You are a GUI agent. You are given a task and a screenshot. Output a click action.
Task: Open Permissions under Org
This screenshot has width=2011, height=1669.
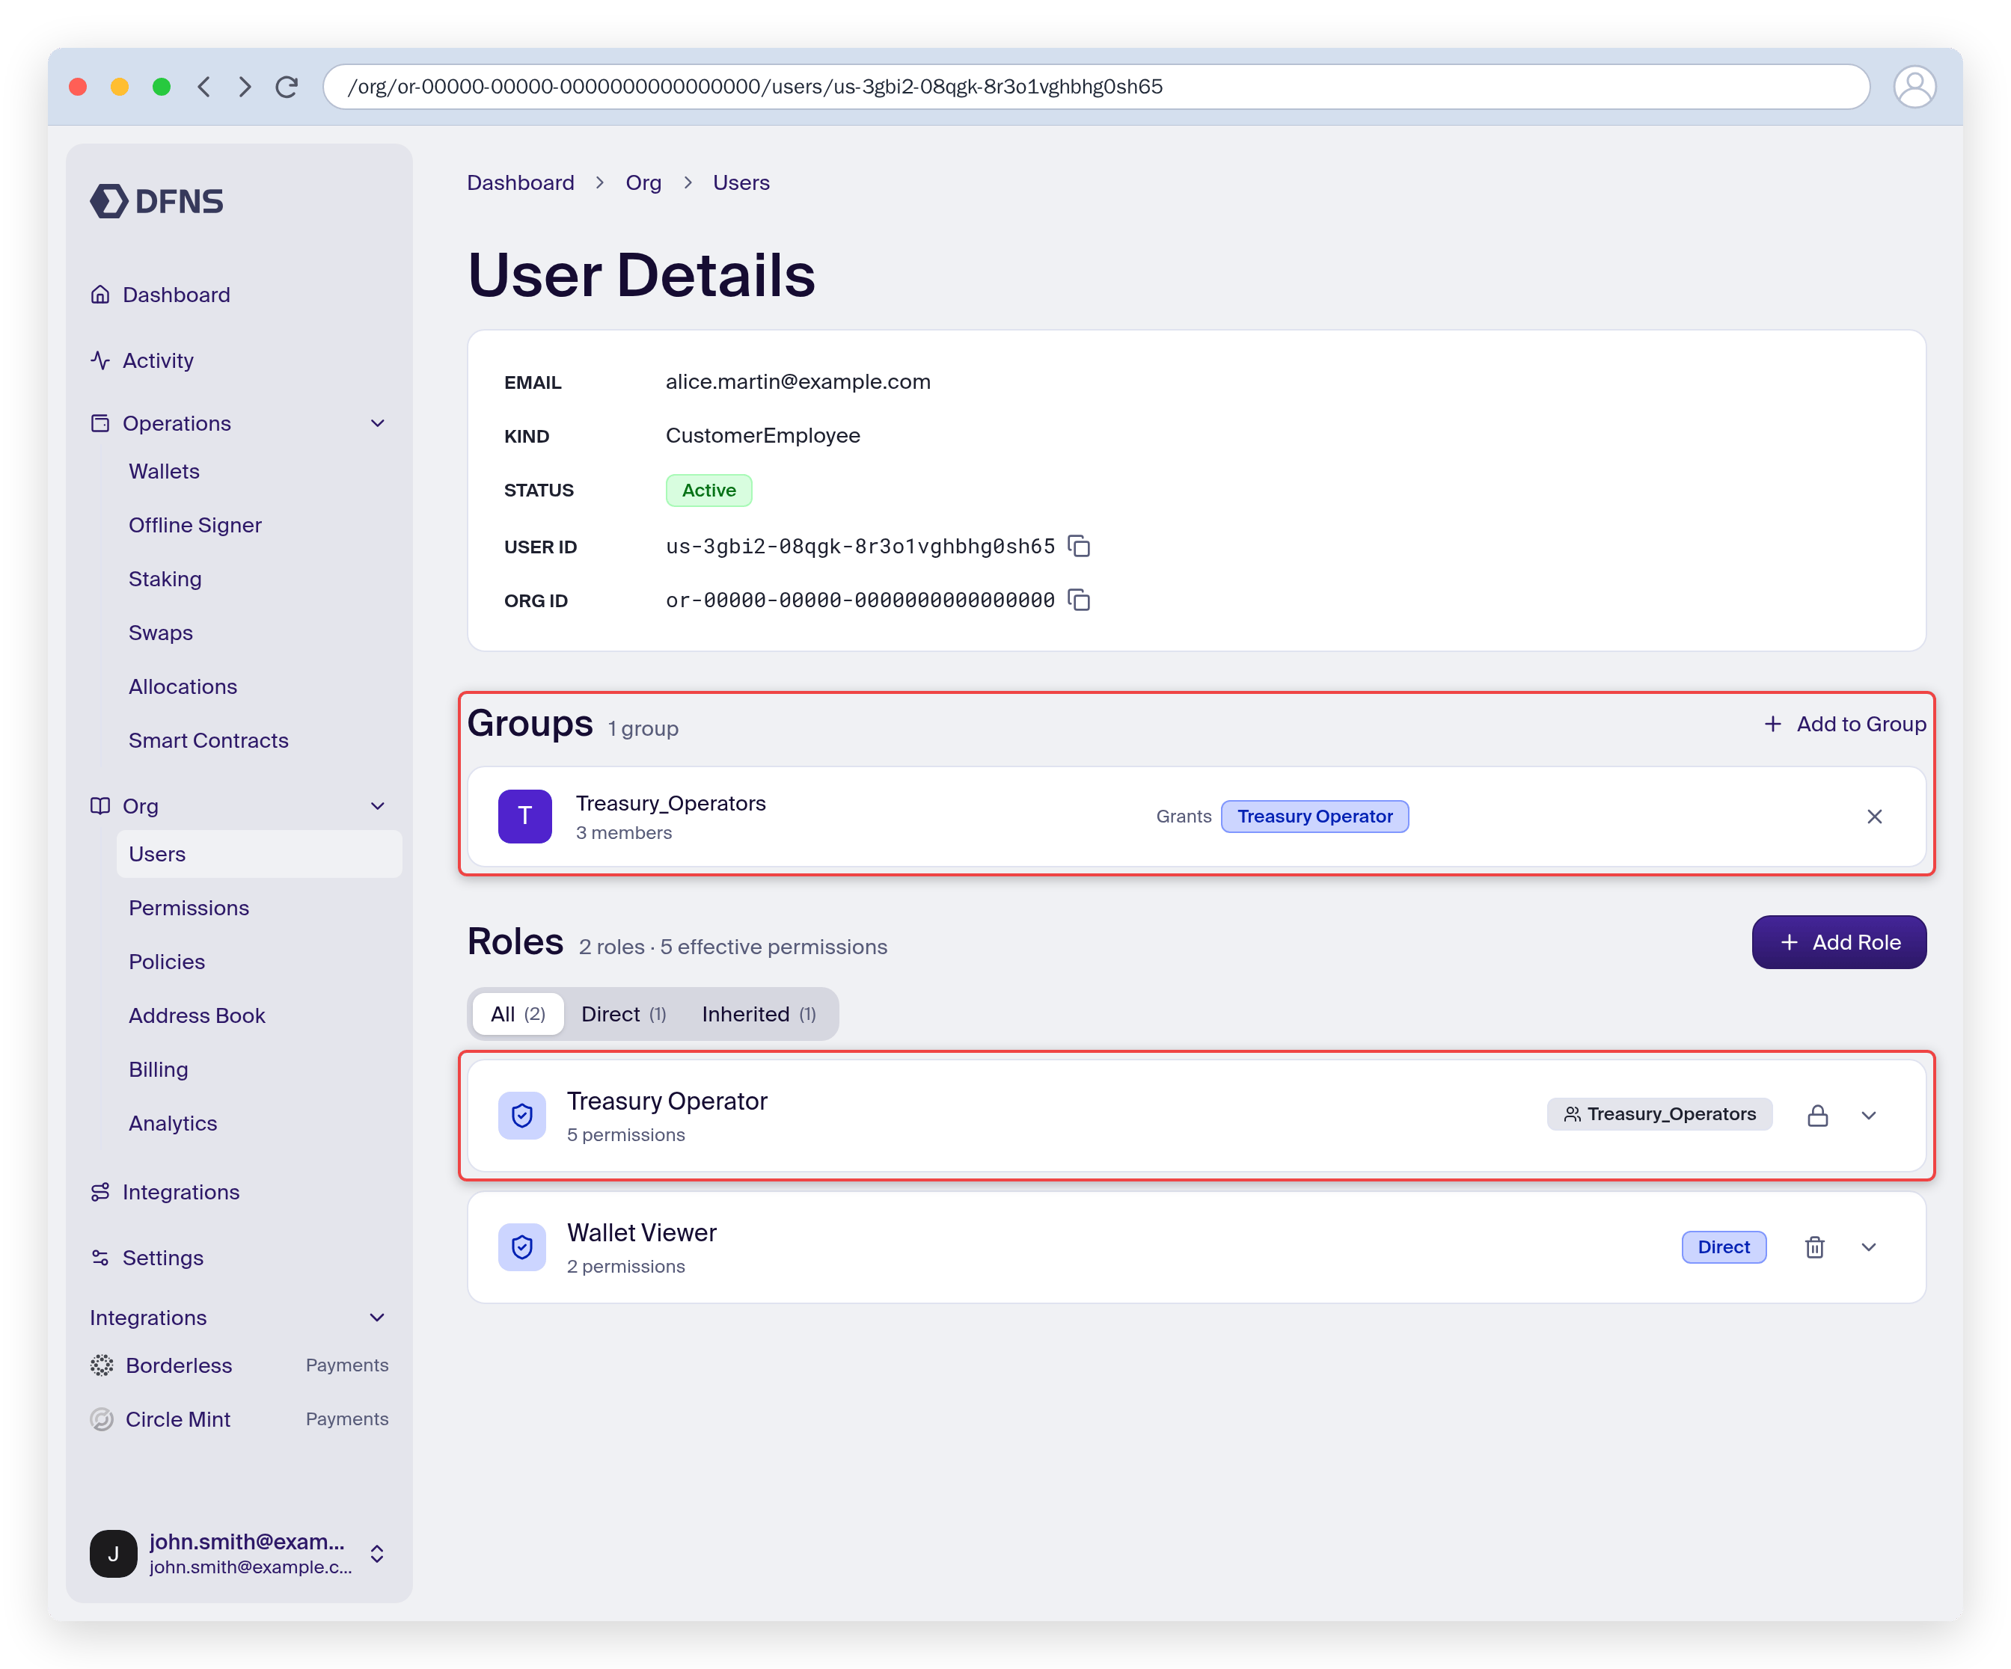(x=189, y=909)
